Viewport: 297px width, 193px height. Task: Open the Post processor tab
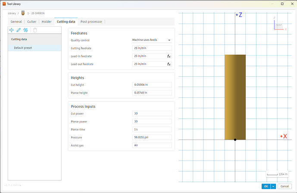91,22
